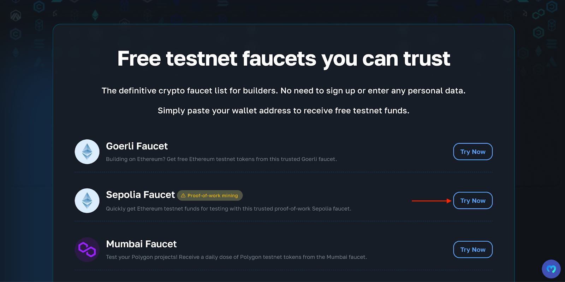Click the Mumbai Faucet heading

[141, 244]
